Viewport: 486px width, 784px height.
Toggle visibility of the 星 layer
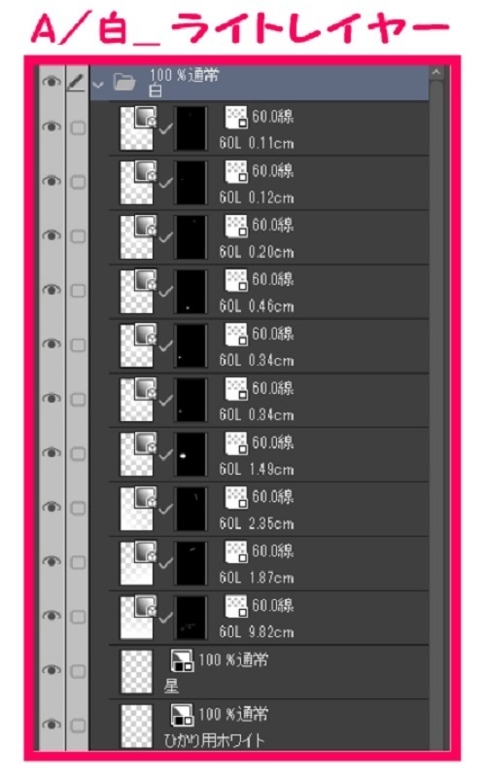point(52,670)
